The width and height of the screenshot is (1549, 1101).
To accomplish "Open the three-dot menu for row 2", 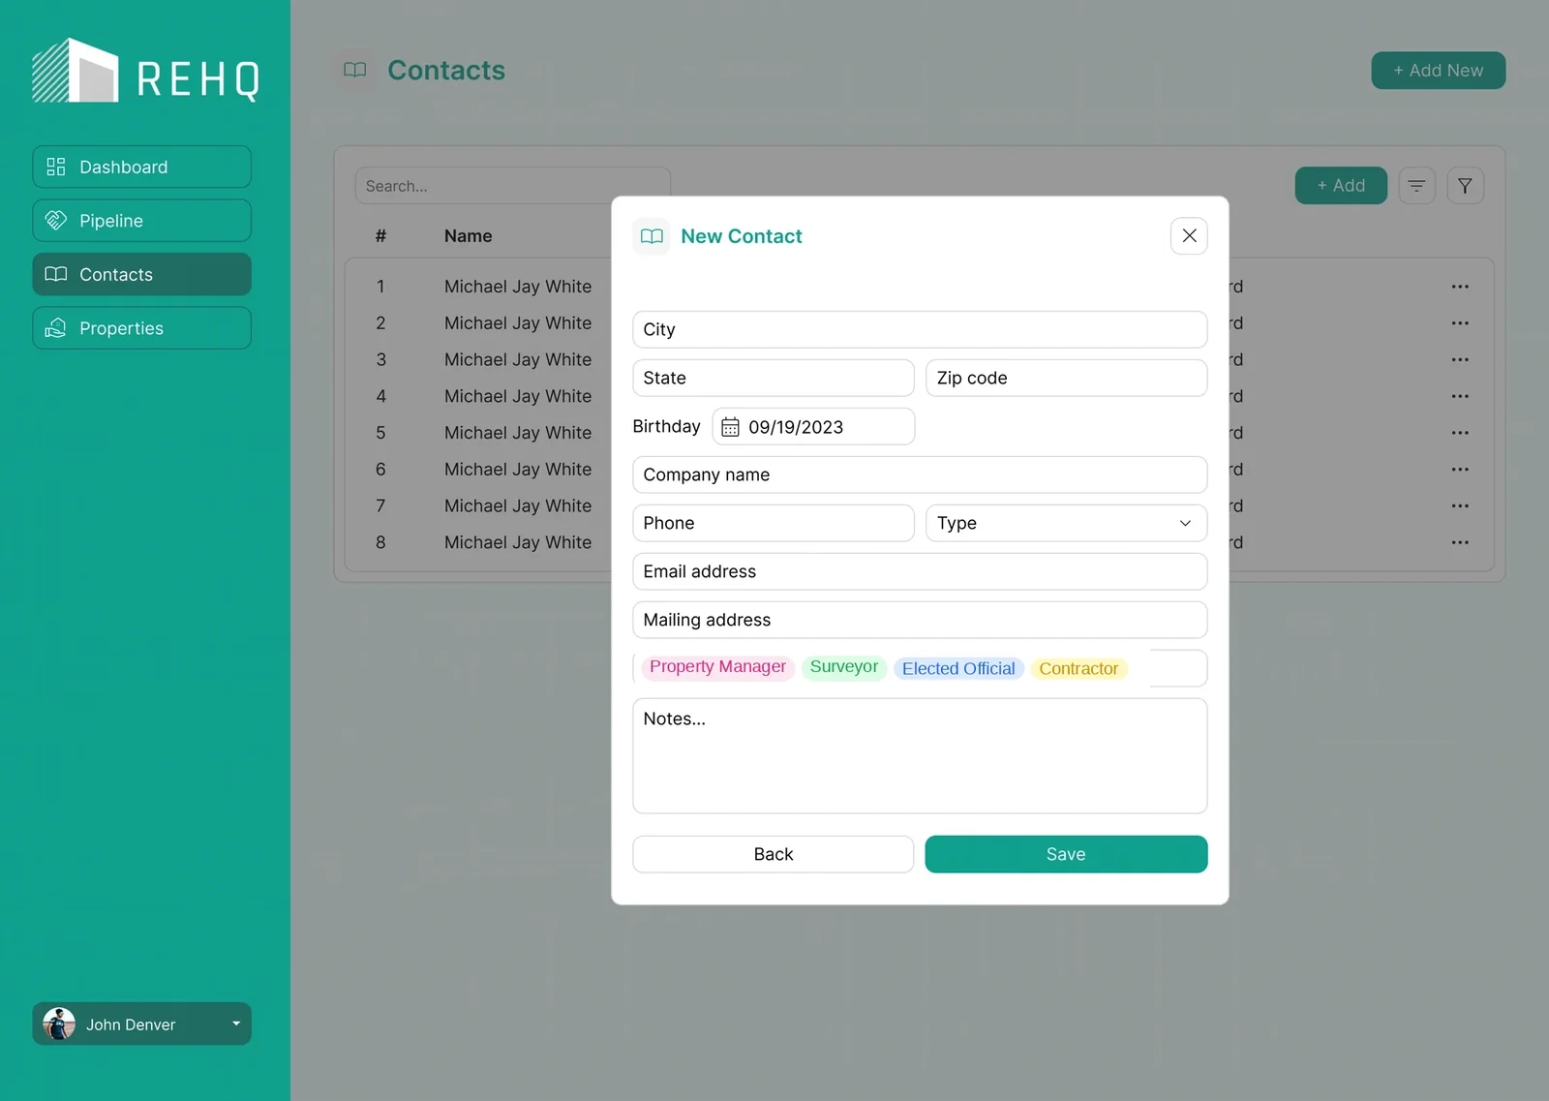I will [1460, 323].
